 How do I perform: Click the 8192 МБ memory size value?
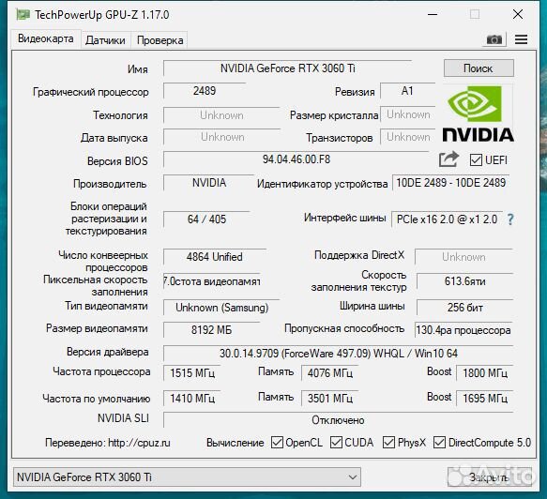click(211, 330)
